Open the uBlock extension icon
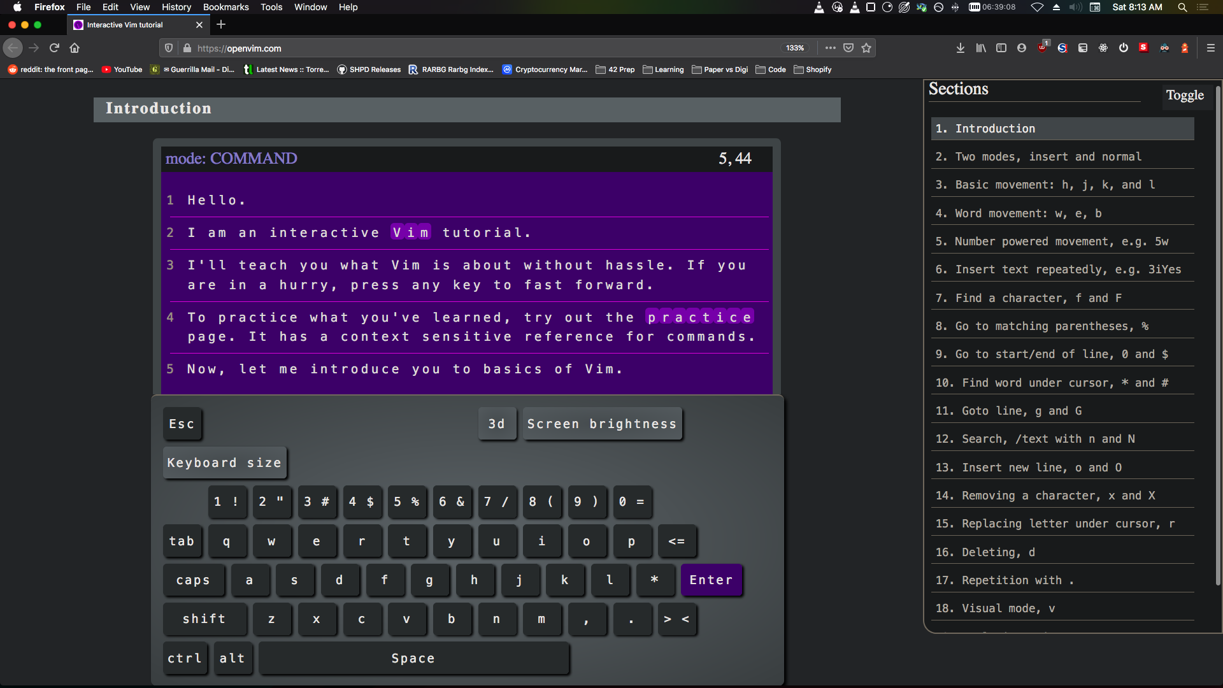 click(x=1042, y=48)
